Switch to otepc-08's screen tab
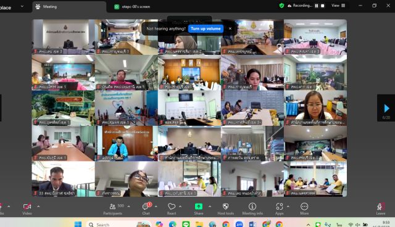This screenshot has height=227, width=395. (x=132, y=7)
